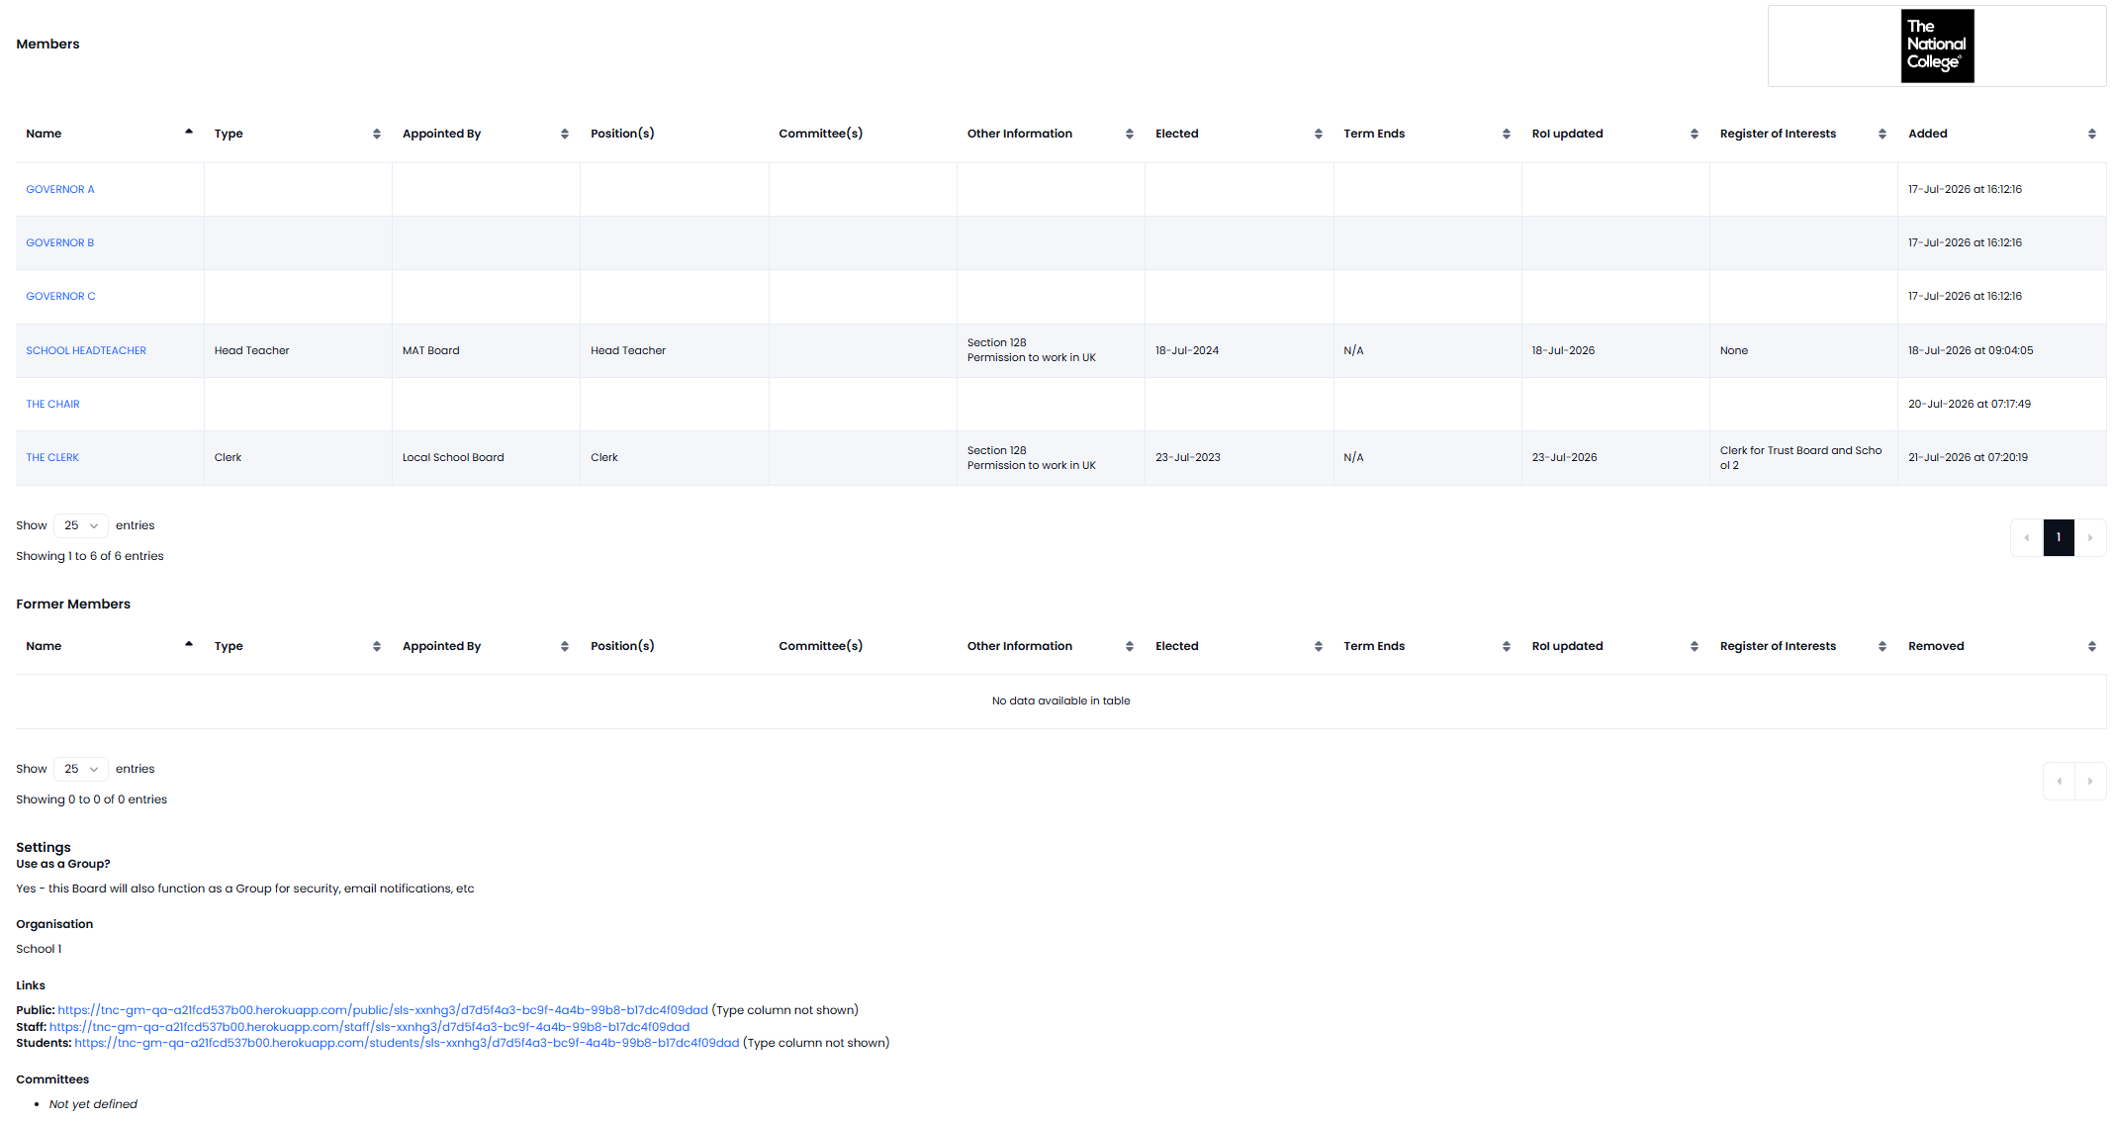Sort Members table by Register of Interests
This screenshot has height=1123, width=2112.
point(1802,134)
